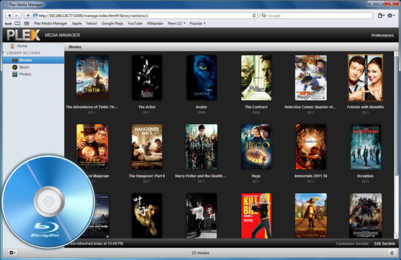Collapse the Library Sections group
The width and height of the screenshot is (401, 260).
pyautogui.click(x=4, y=53)
